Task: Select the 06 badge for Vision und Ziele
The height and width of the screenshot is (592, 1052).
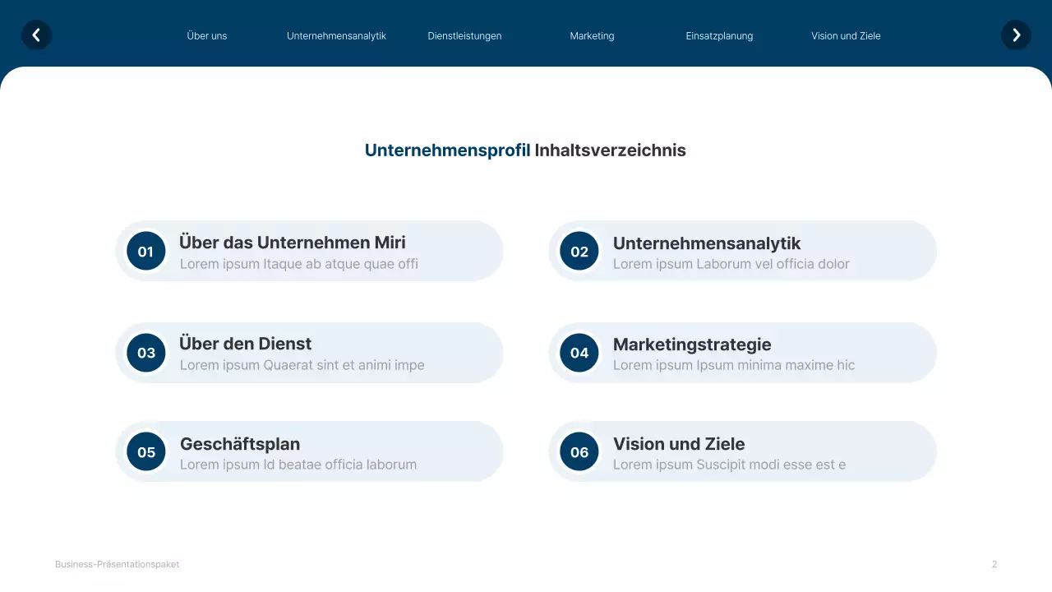Action: (x=579, y=451)
